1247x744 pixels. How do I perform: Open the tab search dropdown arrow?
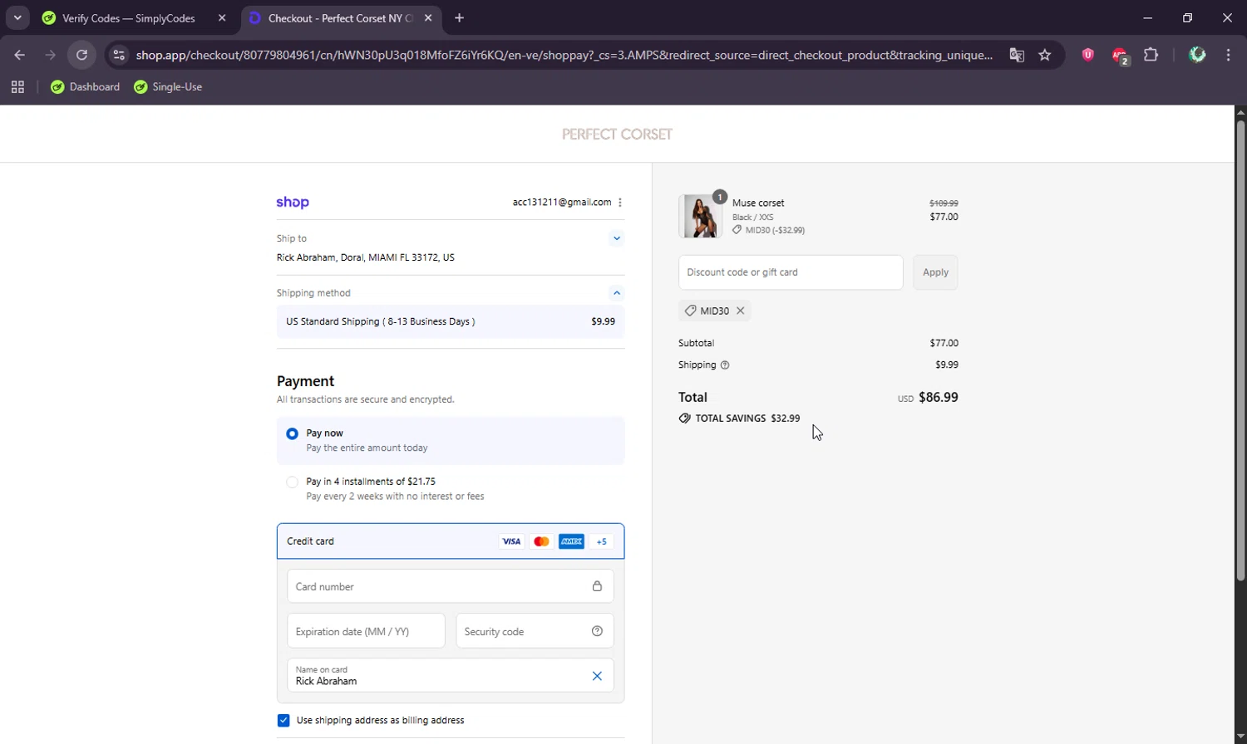tap(17, 17)
